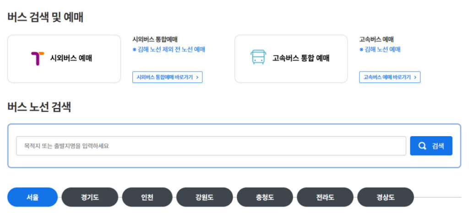Choose the 인천 region tab
The height and width of the screenshot is (216, 469).
click(147, 197)
